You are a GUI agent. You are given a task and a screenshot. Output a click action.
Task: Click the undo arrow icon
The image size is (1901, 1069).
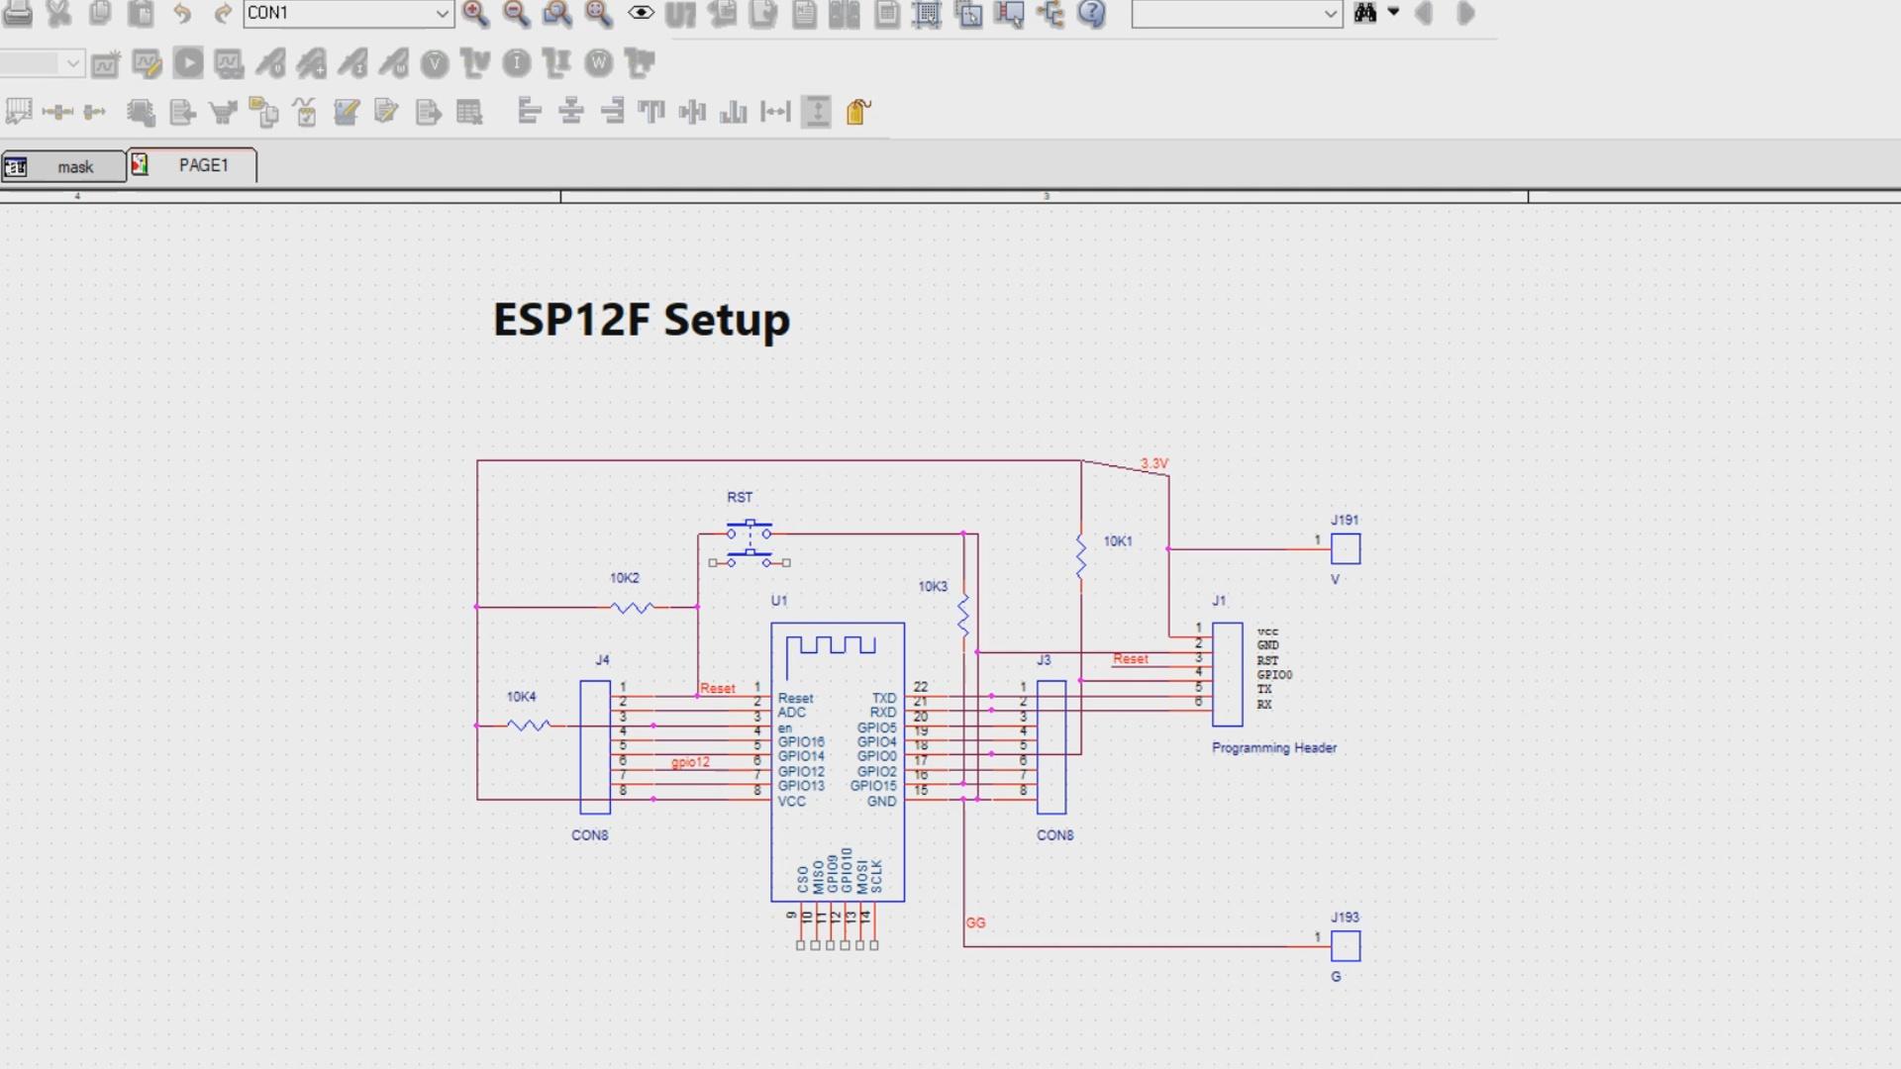click(182, 13)
